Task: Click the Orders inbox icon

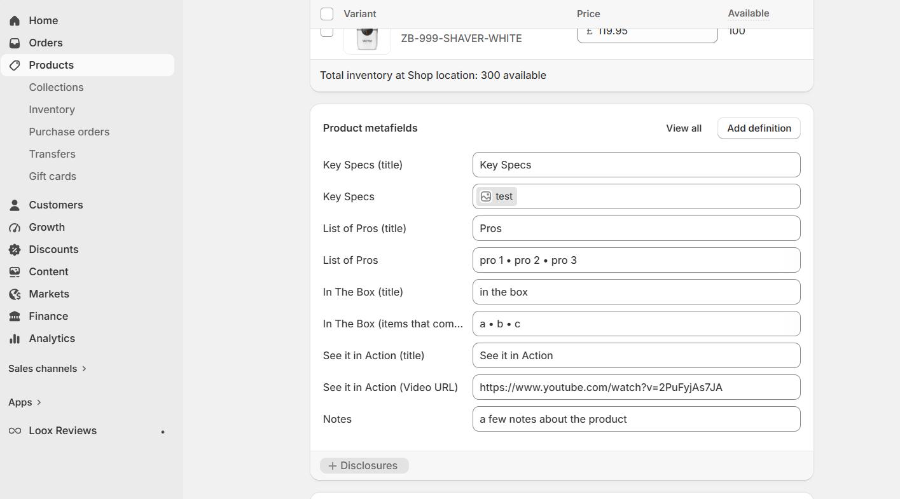Action: coord(15,43)
